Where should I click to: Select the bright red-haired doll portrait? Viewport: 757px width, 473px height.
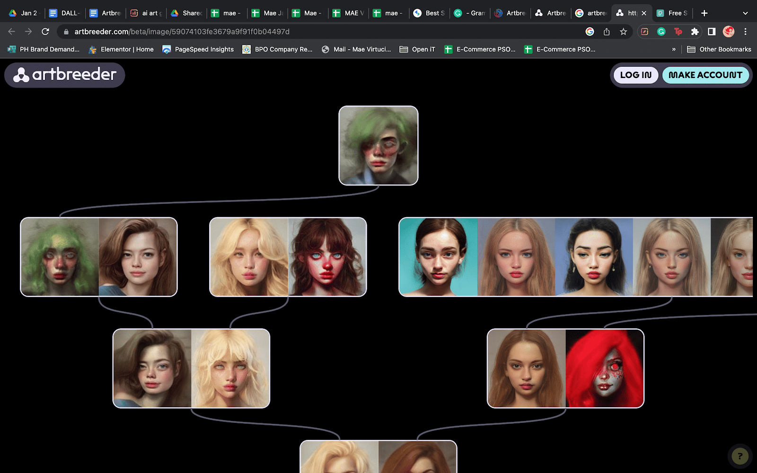pos(604,368)
